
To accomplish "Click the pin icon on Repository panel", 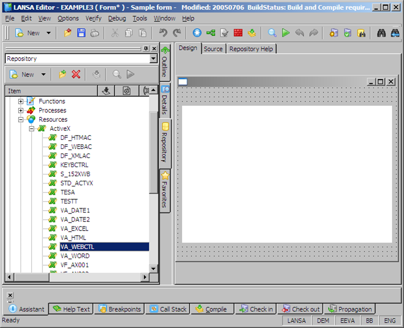I will pyautogui.click(x=146, y=49).
